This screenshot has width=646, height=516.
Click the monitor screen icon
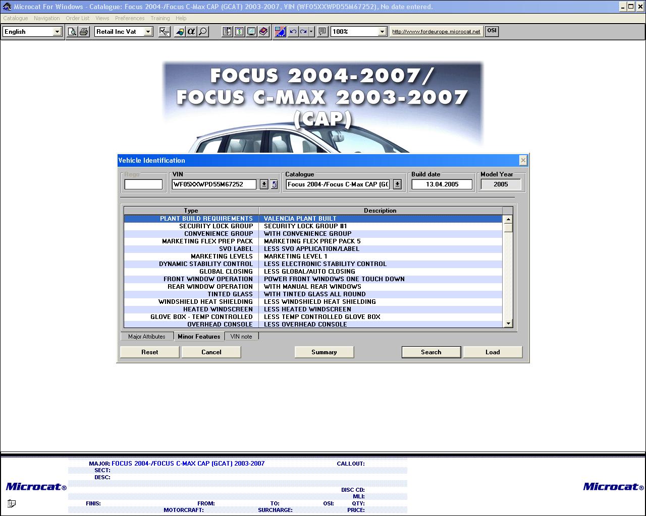tap(251, 32)
